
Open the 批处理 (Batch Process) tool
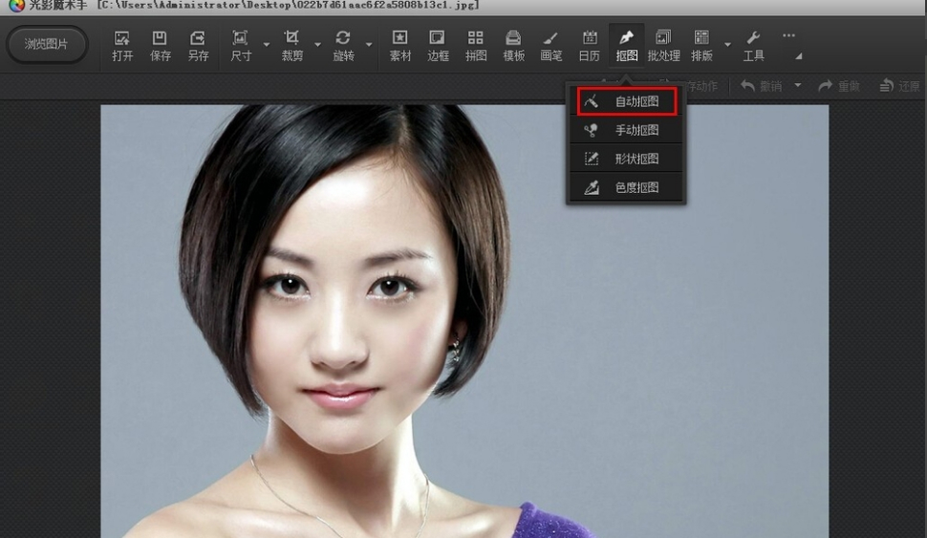(x=663, y=45)
